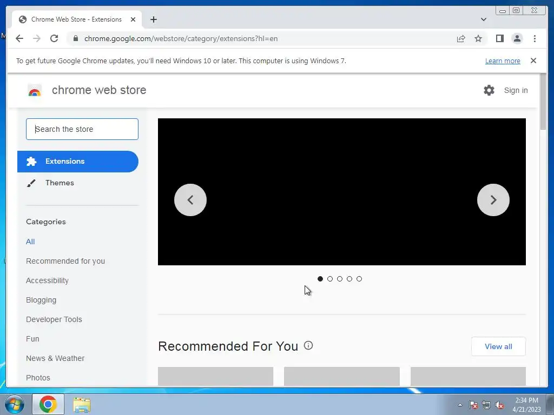Dismiss the Windows 7 update notice
Screen dimensions: 554x415
[x=533, y=61]
